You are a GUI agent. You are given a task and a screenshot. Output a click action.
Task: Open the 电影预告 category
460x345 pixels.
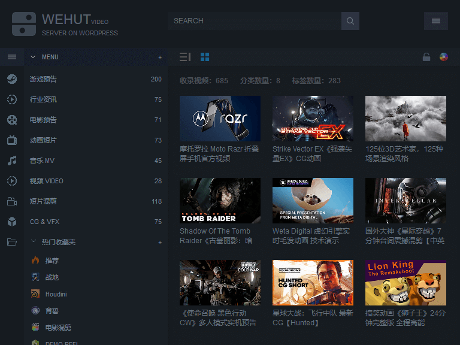point(96,120)
